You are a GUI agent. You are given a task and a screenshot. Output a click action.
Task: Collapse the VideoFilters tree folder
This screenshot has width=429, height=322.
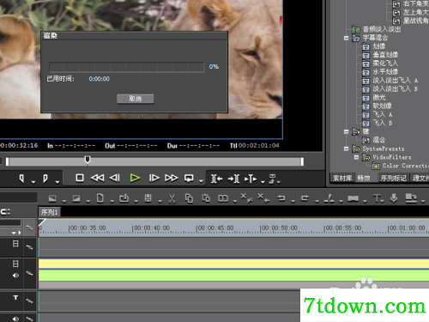[356, 157]
